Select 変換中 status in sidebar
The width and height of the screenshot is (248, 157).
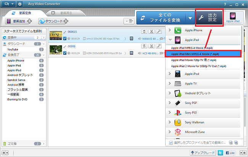(24, 37)
